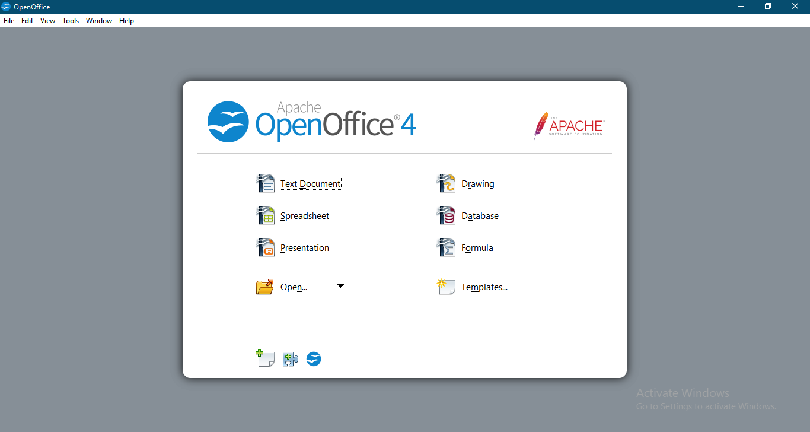The height and width of the screenshot is (432, 810).
Task: Click the OpenOffice title bar app icon
Action: [6, 7]
